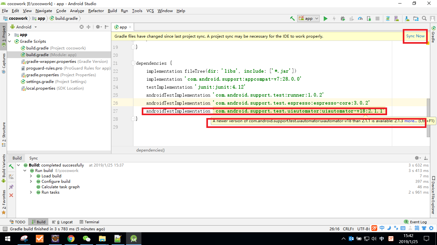Viewport: 437px width, 245px height.
Task: Click Scroll from Source target icon
Action: [82, 27]
